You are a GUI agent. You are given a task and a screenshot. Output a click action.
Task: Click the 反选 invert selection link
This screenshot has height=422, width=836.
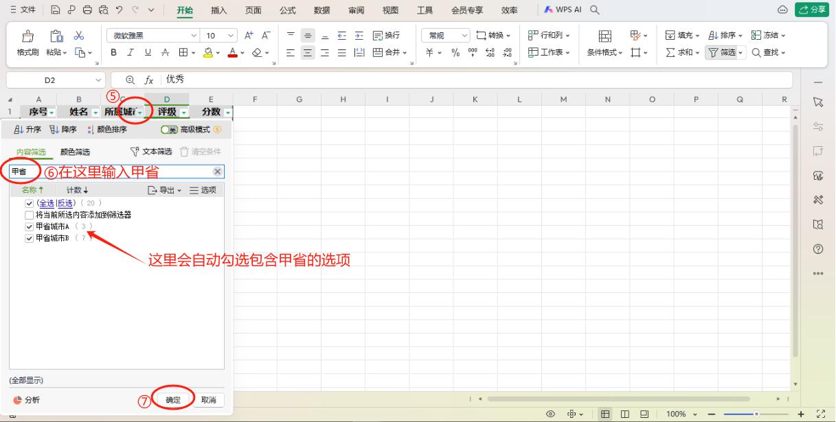click(65, 203)
